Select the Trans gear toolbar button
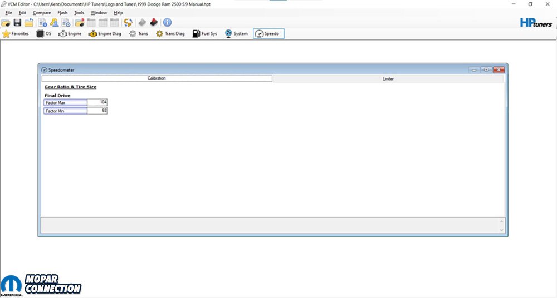557x298 pixels. pyautogui.click(x=139, y=34)
